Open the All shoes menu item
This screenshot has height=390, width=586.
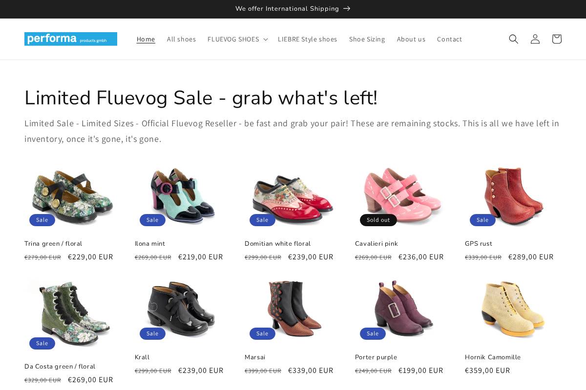click(x=181, y=39)
